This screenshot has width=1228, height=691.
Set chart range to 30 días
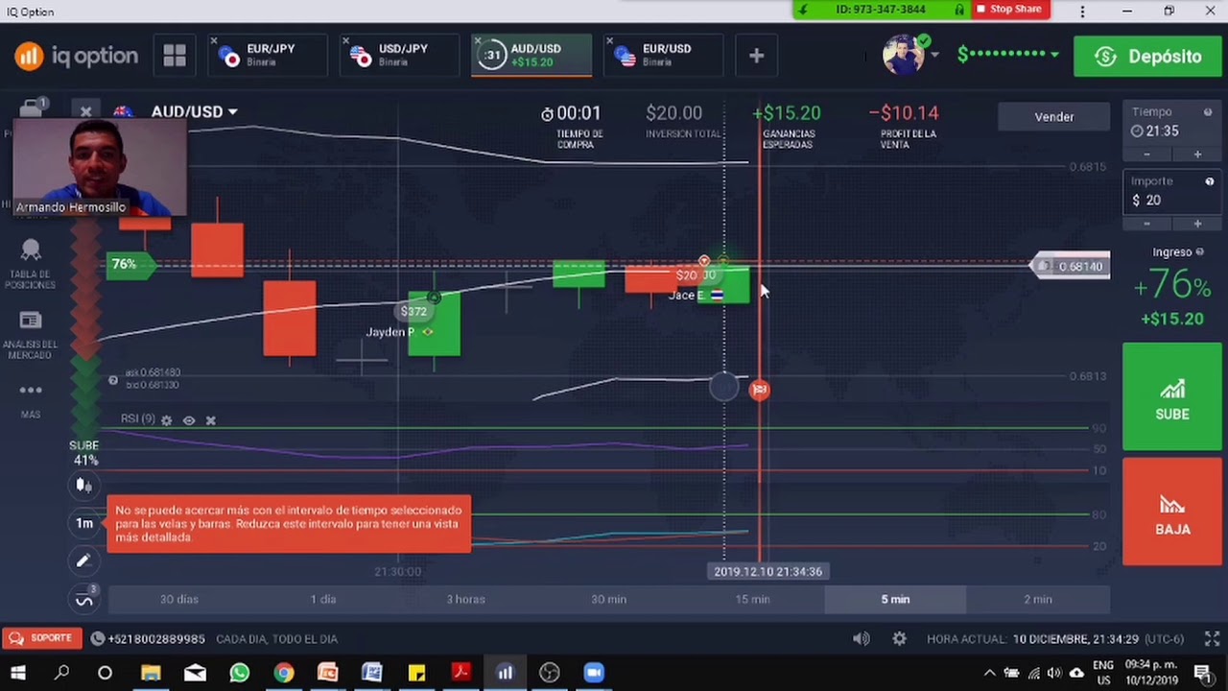point(179,599)
